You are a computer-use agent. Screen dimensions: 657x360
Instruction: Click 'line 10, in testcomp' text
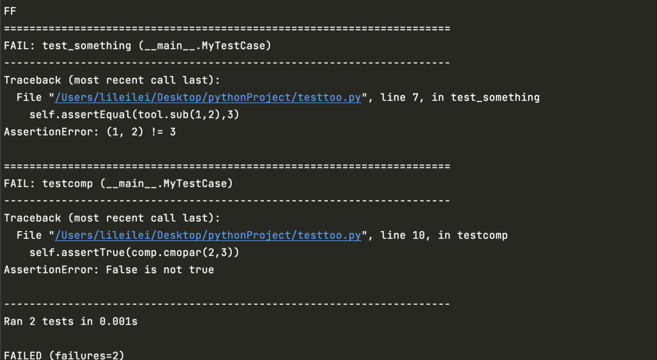pos(443,235)
